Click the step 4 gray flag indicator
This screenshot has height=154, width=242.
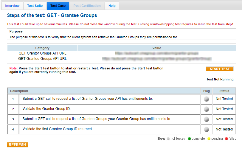tap(206, 129)
